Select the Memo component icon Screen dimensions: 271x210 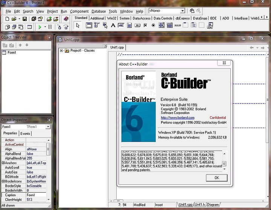pos(129,26)
